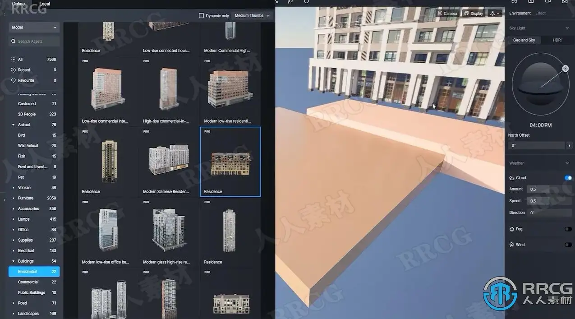
Task: Select the Modern Siamese Residence thumbnail
Action: pyautogui.click(x=169, y=162)
